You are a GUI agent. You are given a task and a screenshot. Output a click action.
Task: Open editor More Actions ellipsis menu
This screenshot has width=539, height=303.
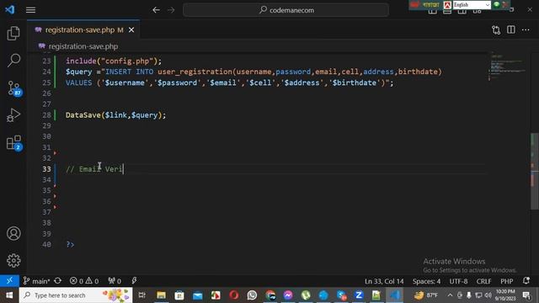pos(526,30)
